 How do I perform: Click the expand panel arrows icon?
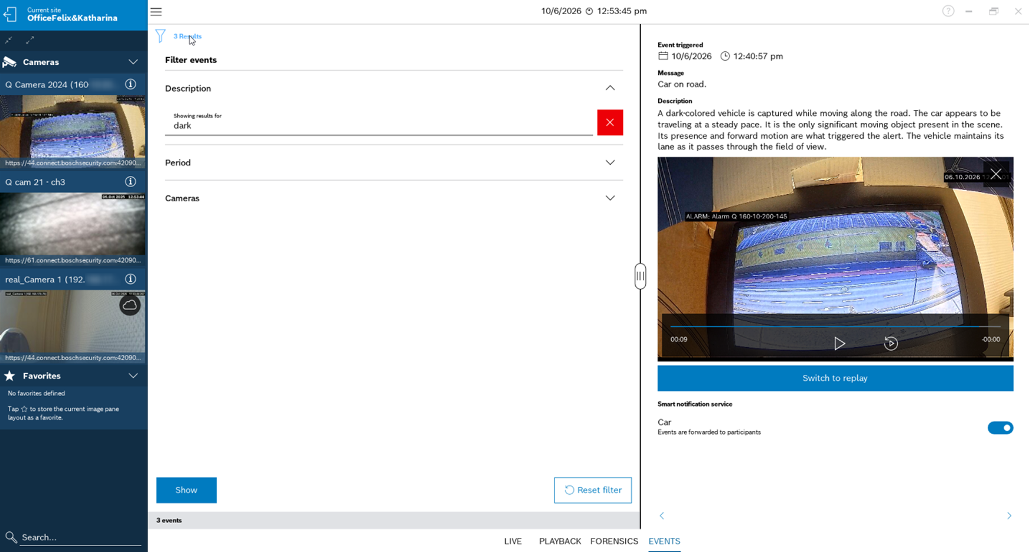pos(30,40)
